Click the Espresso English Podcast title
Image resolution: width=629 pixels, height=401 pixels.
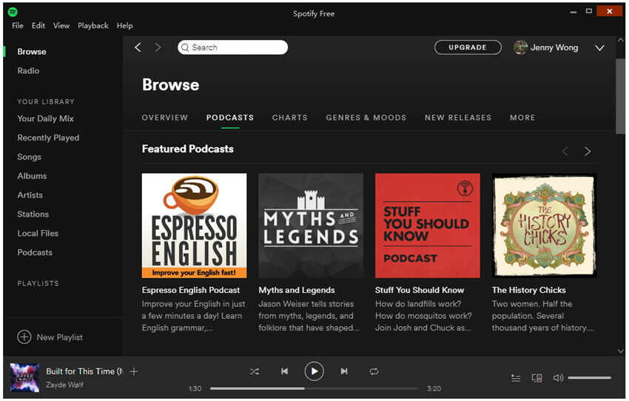[x=191, y=290]
